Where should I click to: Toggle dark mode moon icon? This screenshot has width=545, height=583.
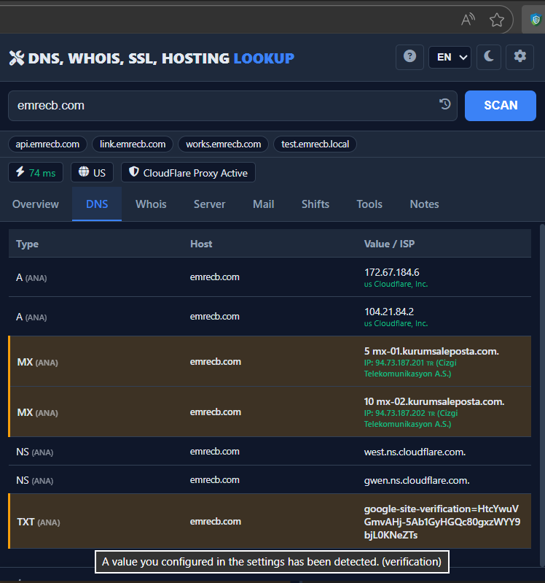489,57
